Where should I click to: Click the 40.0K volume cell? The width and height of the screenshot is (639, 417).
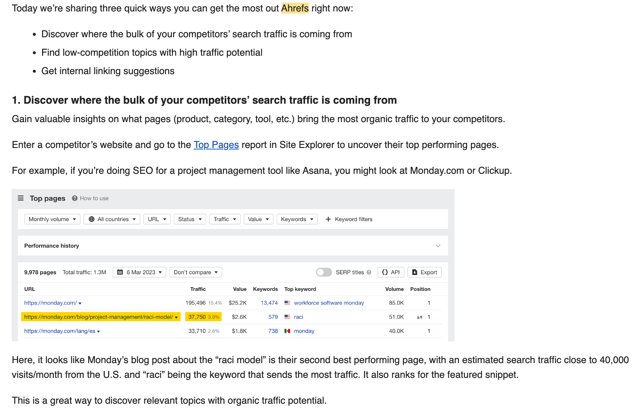397,331
